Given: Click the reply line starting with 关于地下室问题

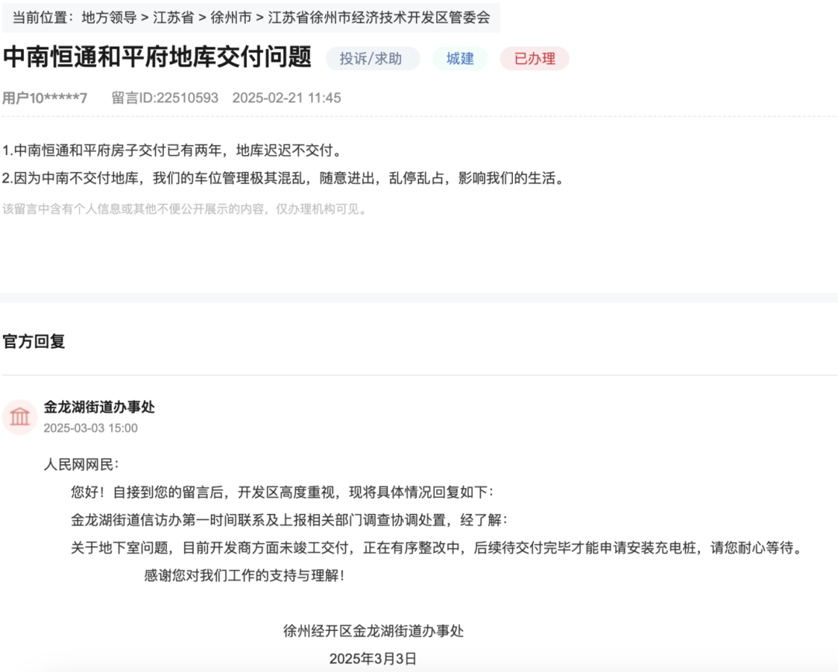Looking at the screenshot, I should [438, 548].
